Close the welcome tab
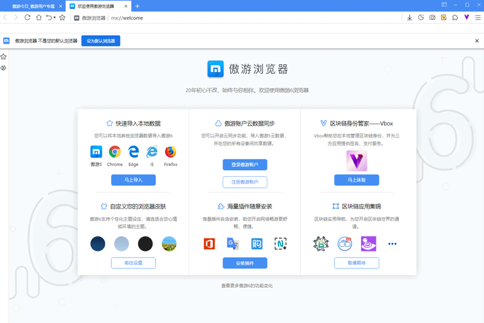Screen dimensions: 484x323 point(126,6)
